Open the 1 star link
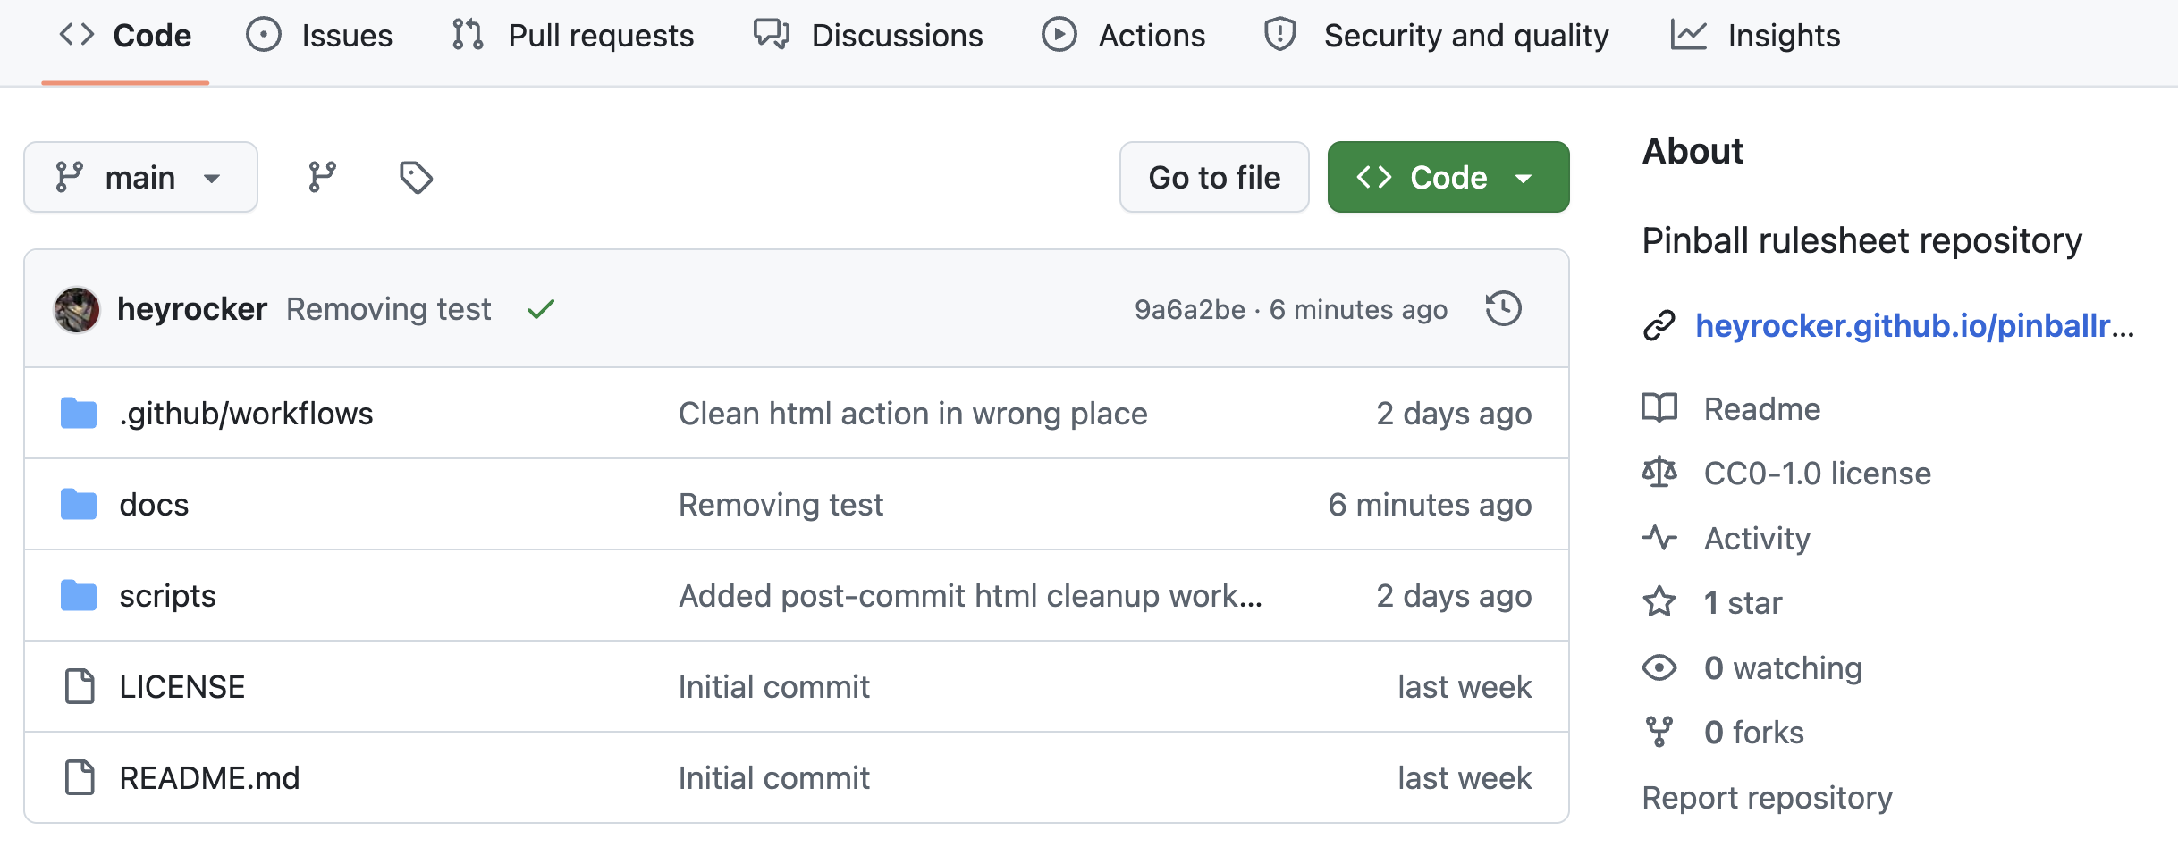Viewport: 2178px width, 847px height. (x=1743, y=602)
